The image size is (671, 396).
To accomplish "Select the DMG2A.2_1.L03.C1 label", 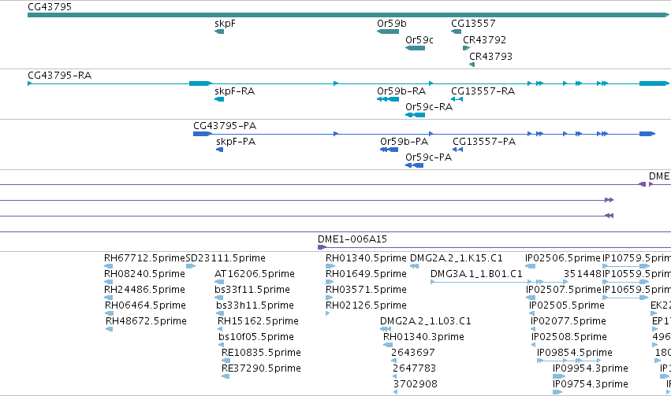I will tap(425, 321).
